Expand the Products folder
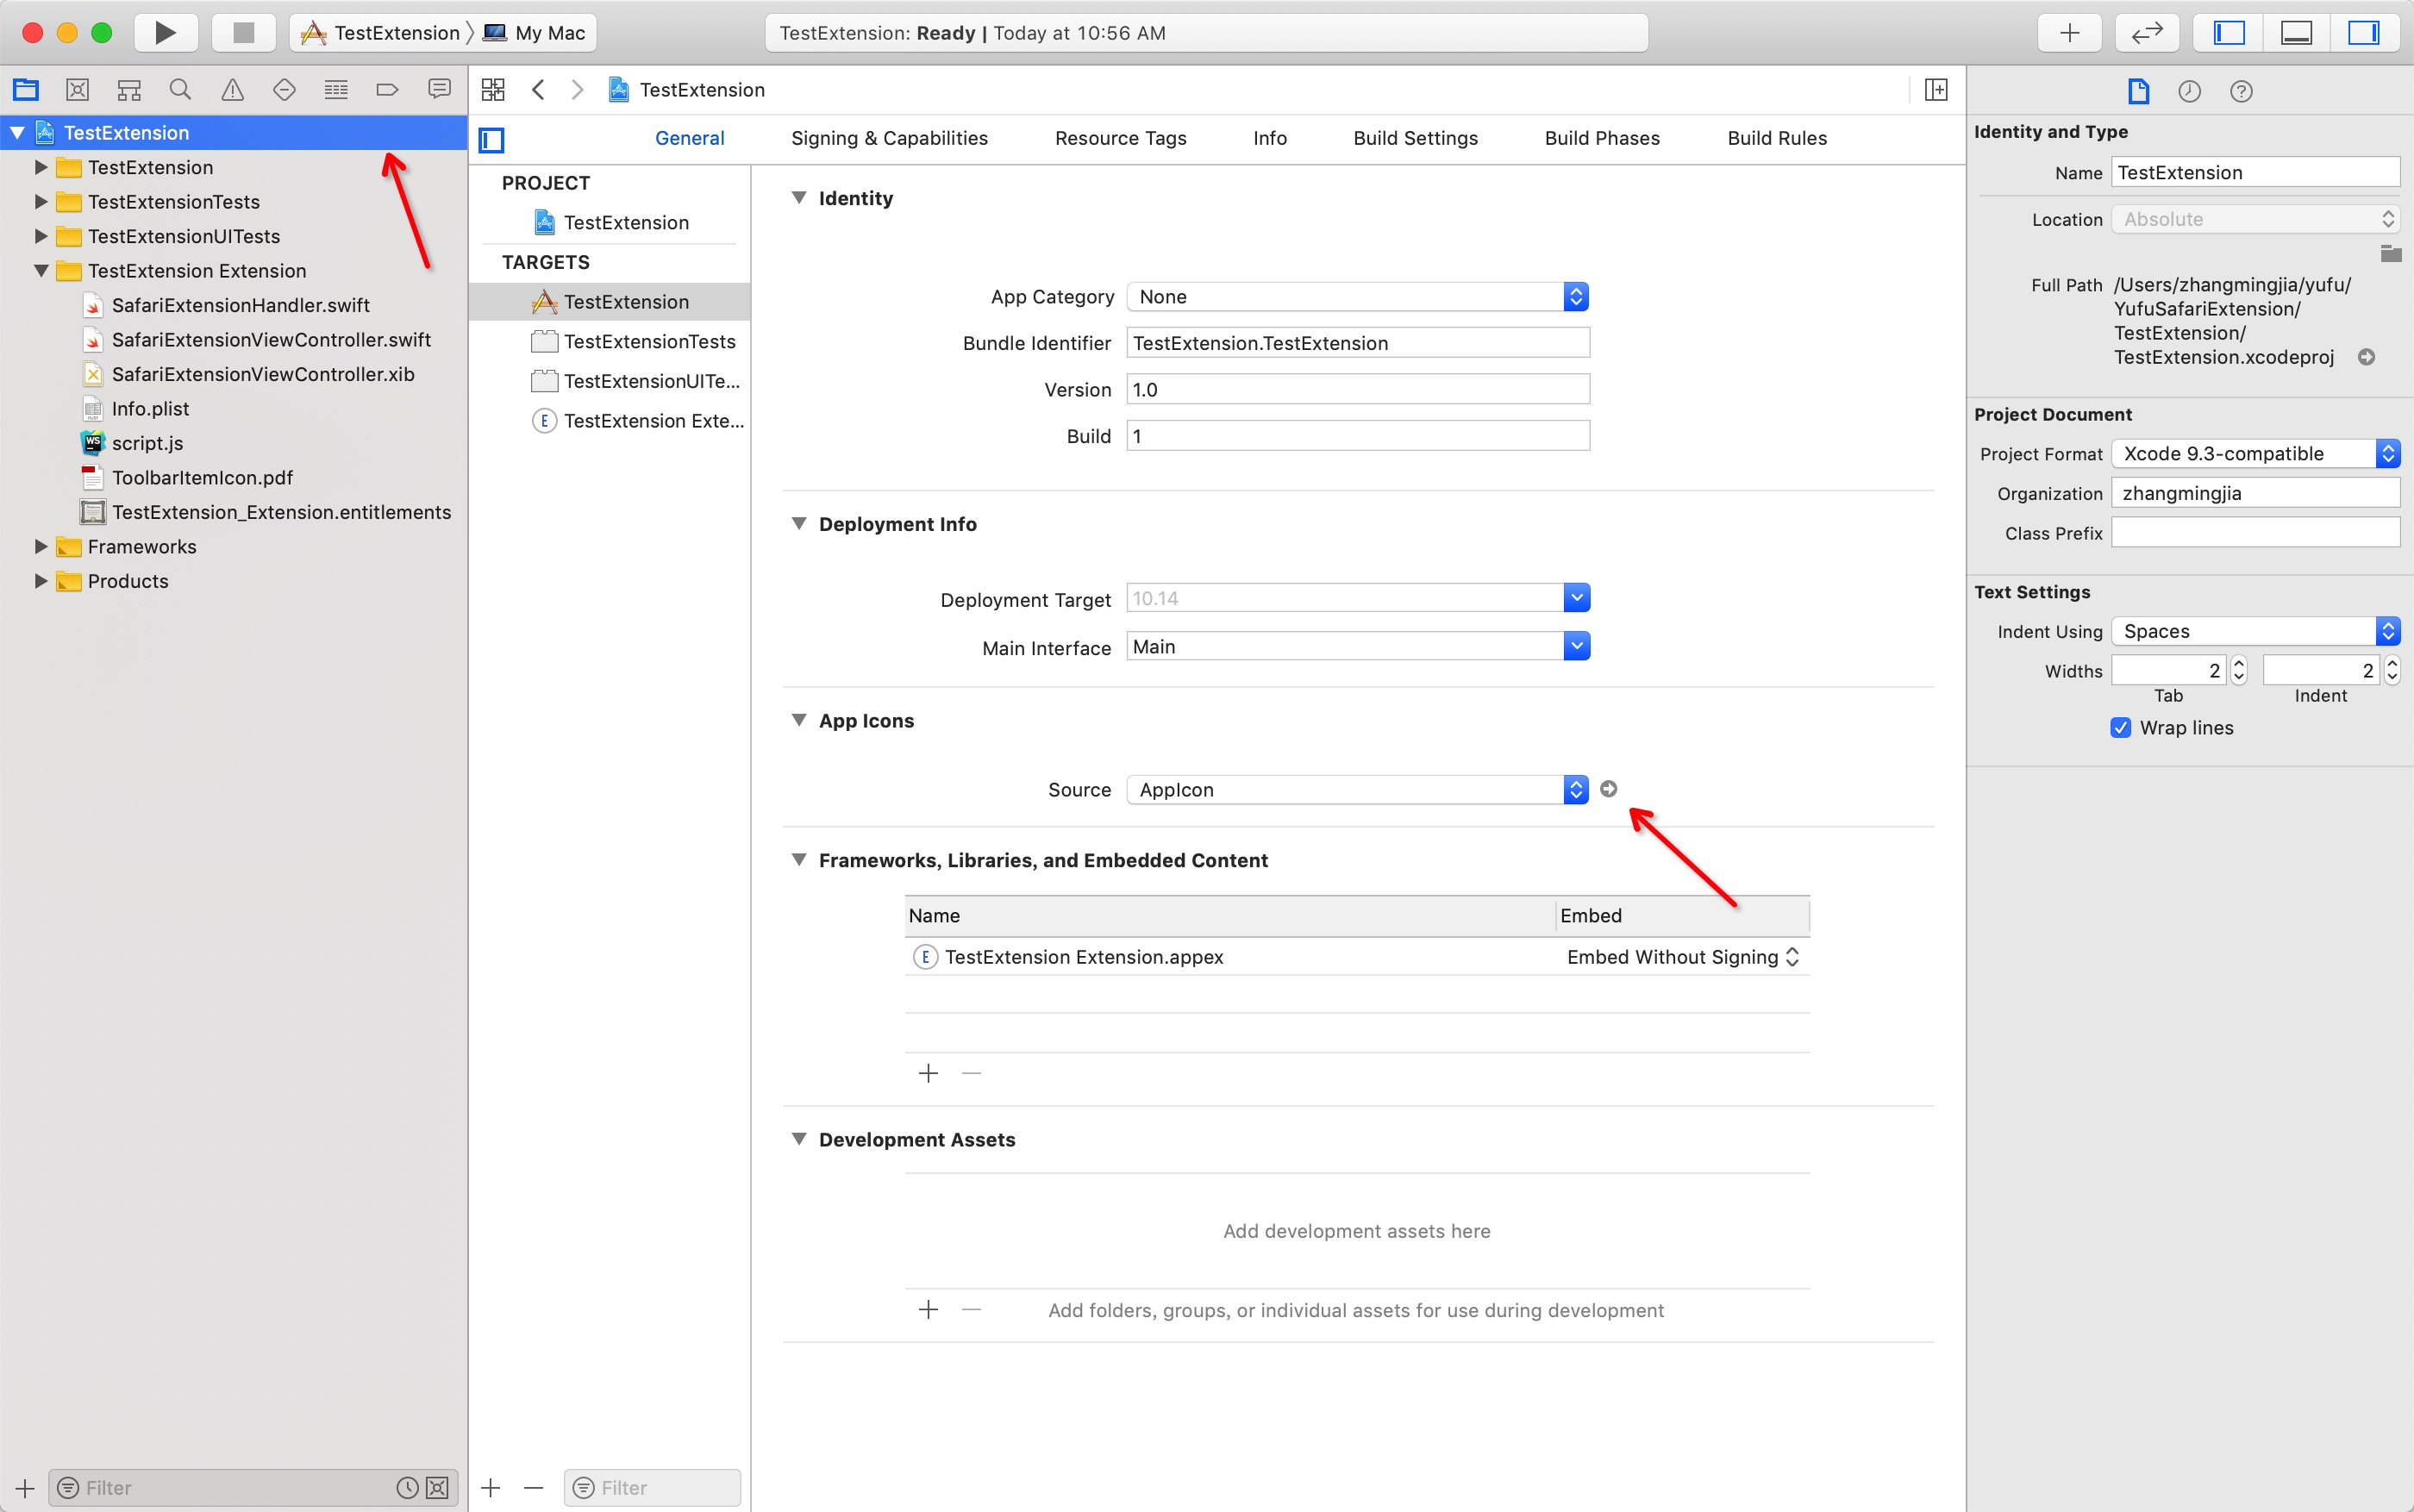The height and width of the screenshot is (1512, 2414). click(x=40, y=581)
